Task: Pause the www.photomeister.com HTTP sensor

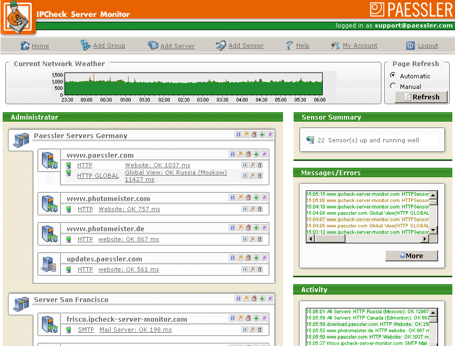Action: pyautogui.click(x=244, y=209)
